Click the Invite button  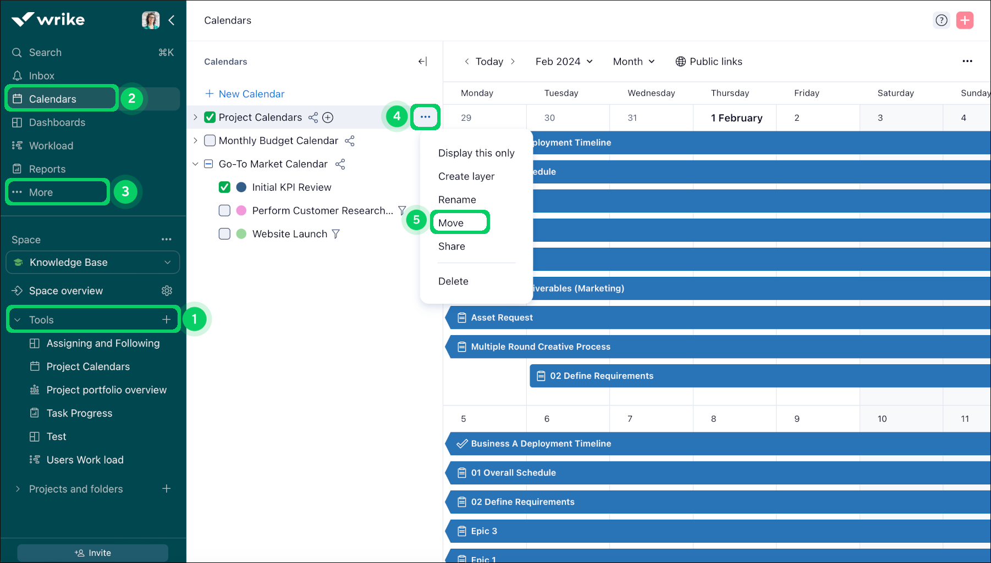[92, 553]
